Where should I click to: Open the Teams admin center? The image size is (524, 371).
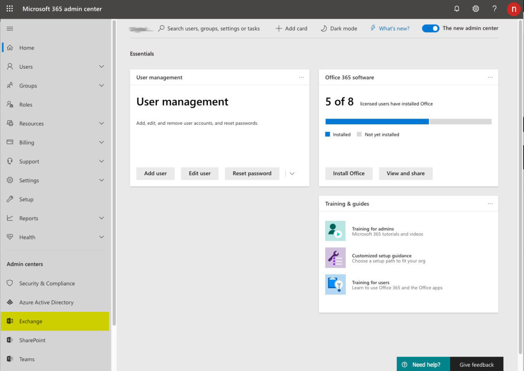[x=27, y=359]
